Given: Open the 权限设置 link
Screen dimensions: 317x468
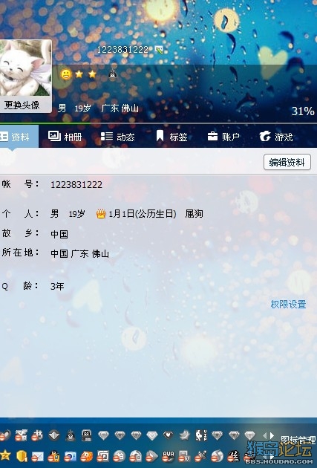Looking at the screenshot, I should (x=288, y=305).
